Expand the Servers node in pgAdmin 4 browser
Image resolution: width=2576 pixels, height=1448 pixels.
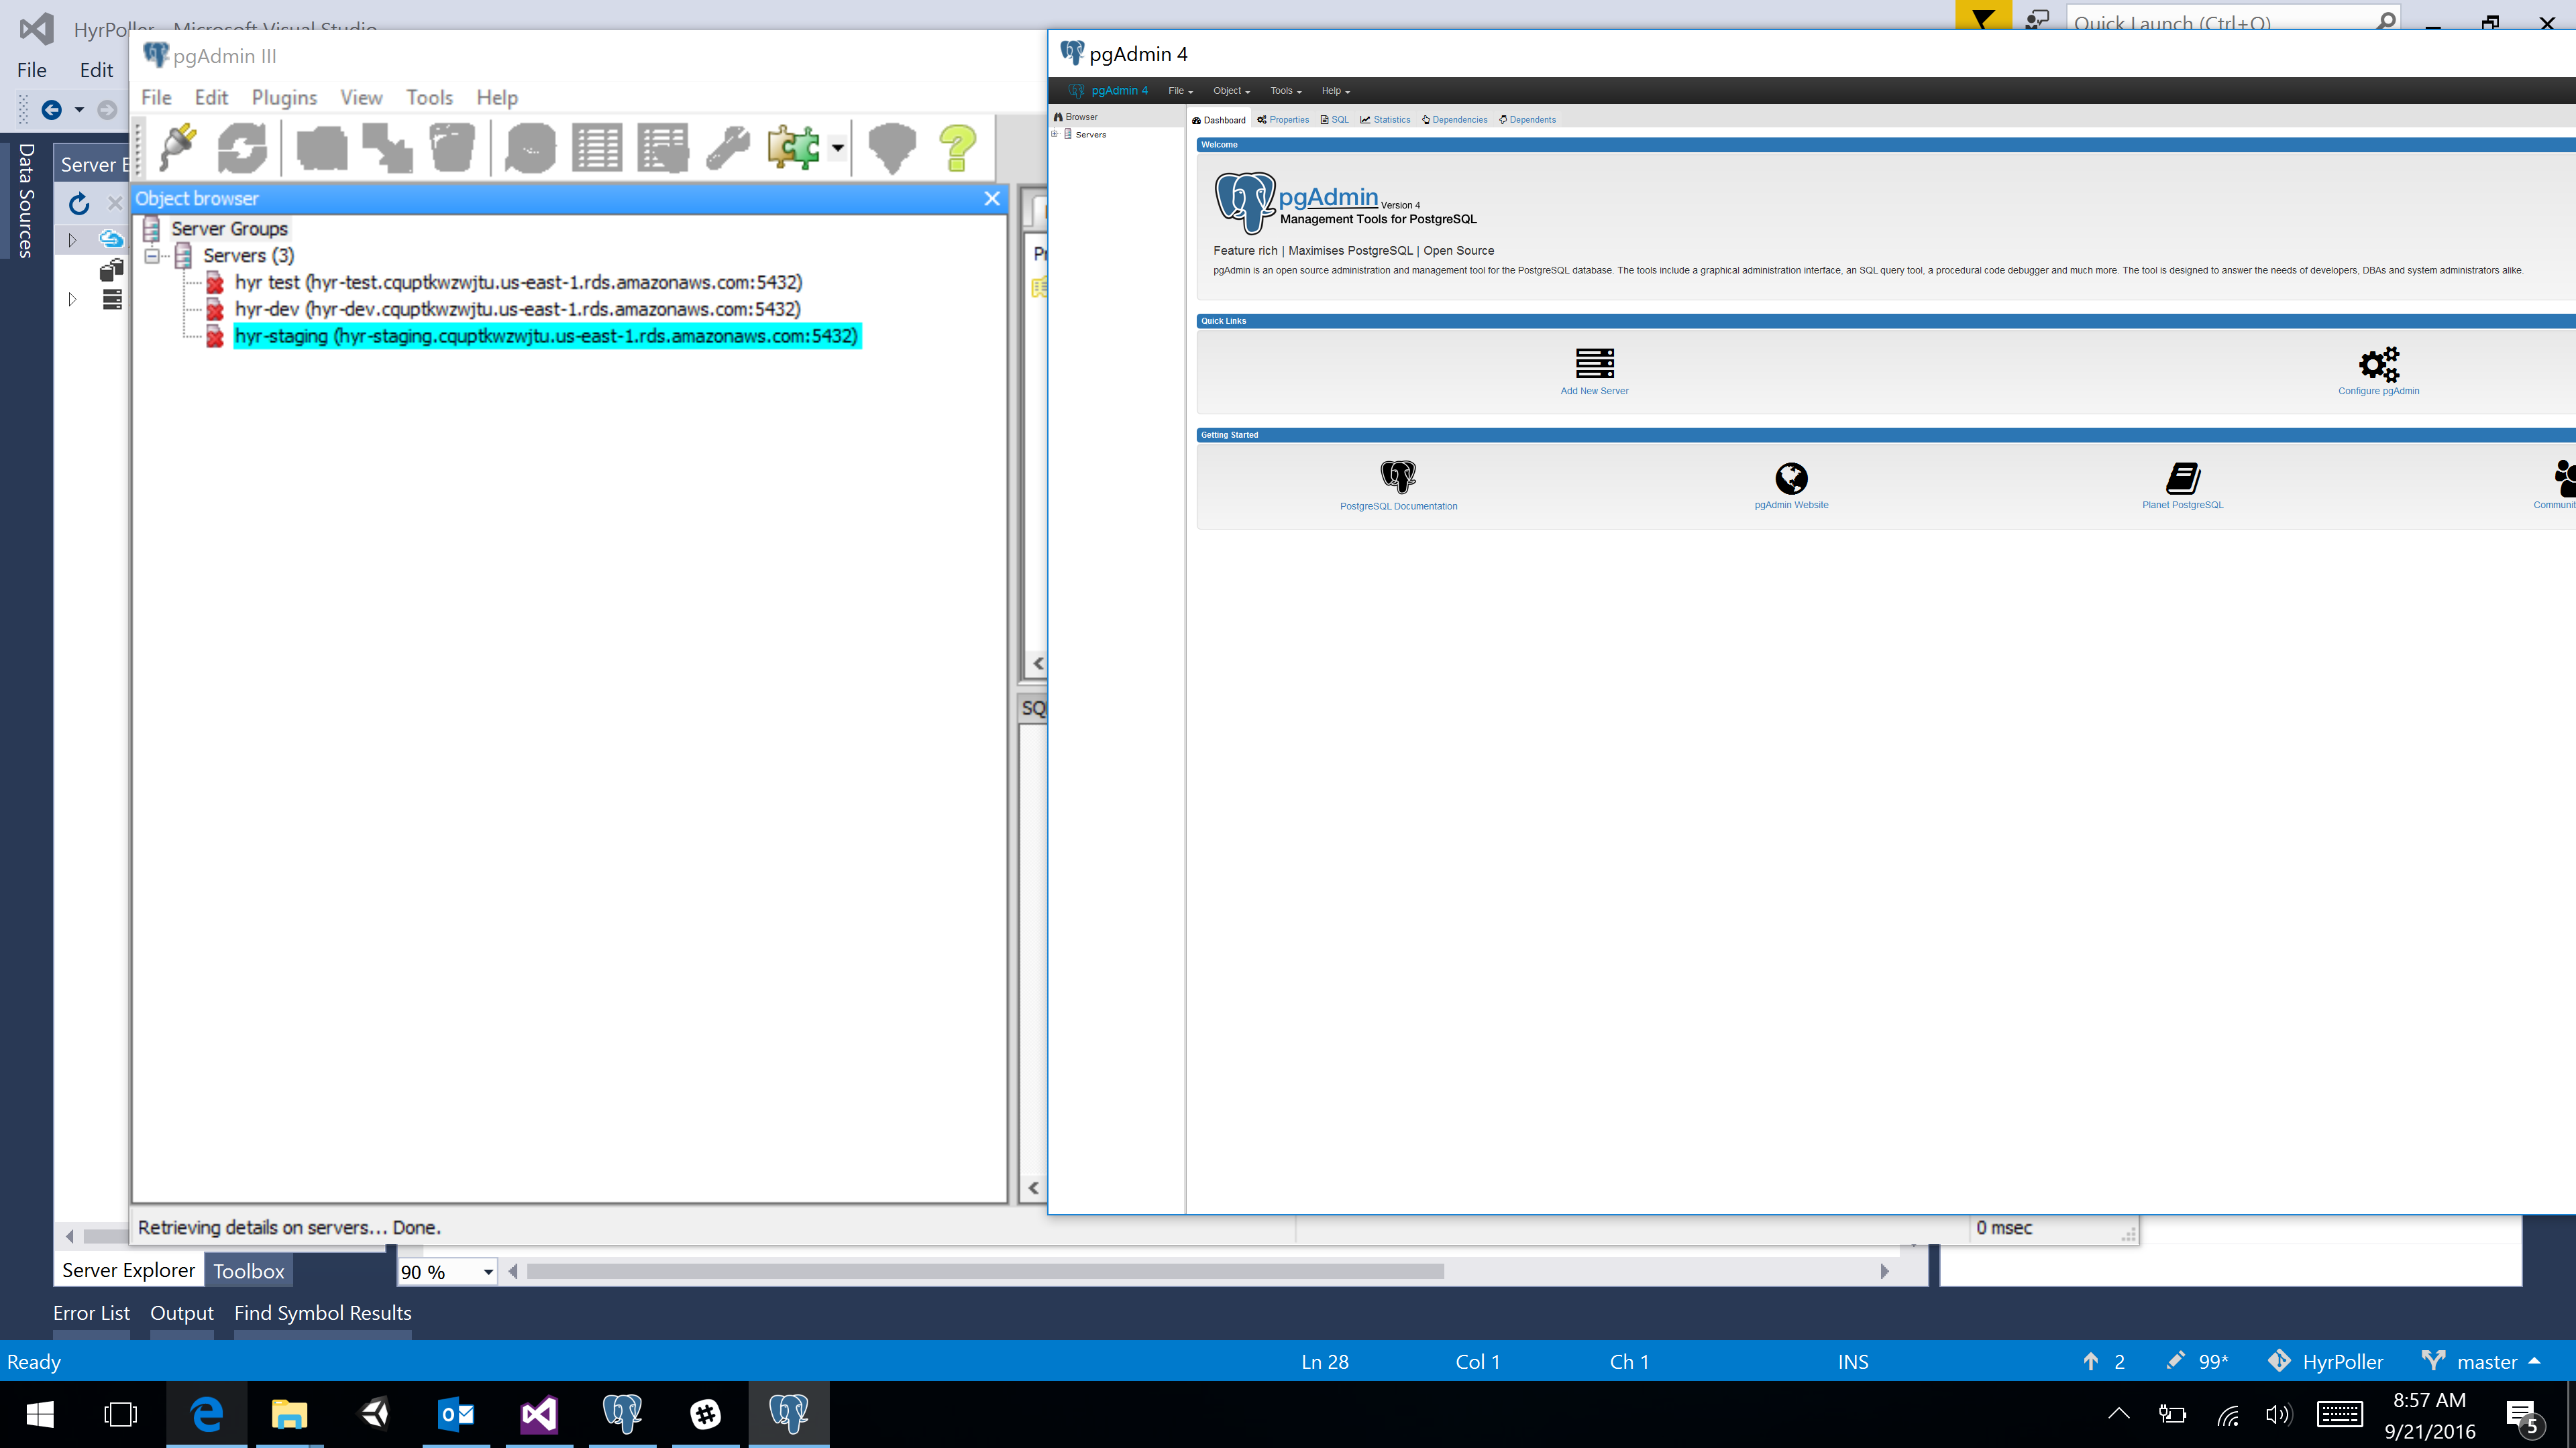[x=1054, y=134]
